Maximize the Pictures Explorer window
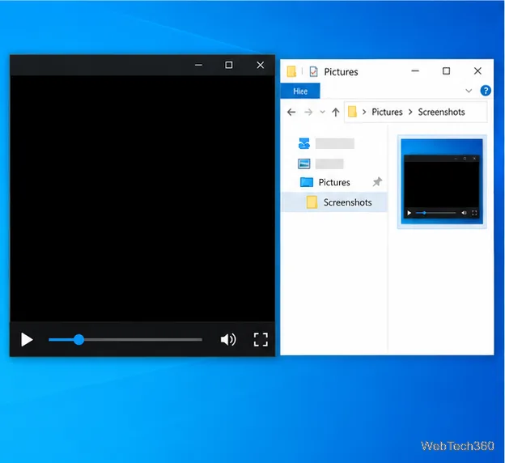The height and width of the screenshot is (463, 505). click(x=446, y=71)
